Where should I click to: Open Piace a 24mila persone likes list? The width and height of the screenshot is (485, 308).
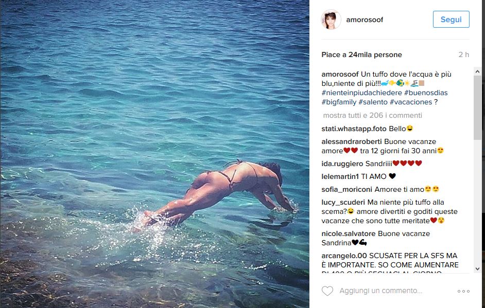[x=361, y=55]
